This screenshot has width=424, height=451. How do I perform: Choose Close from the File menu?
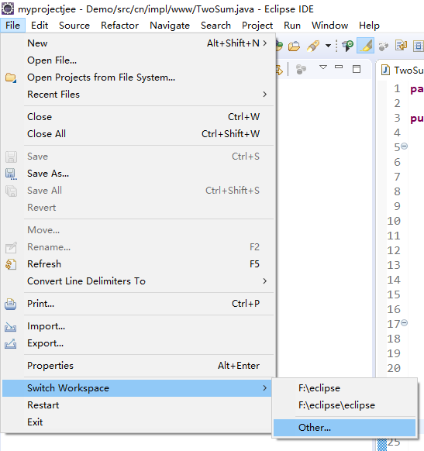click(x=137, y=117)
